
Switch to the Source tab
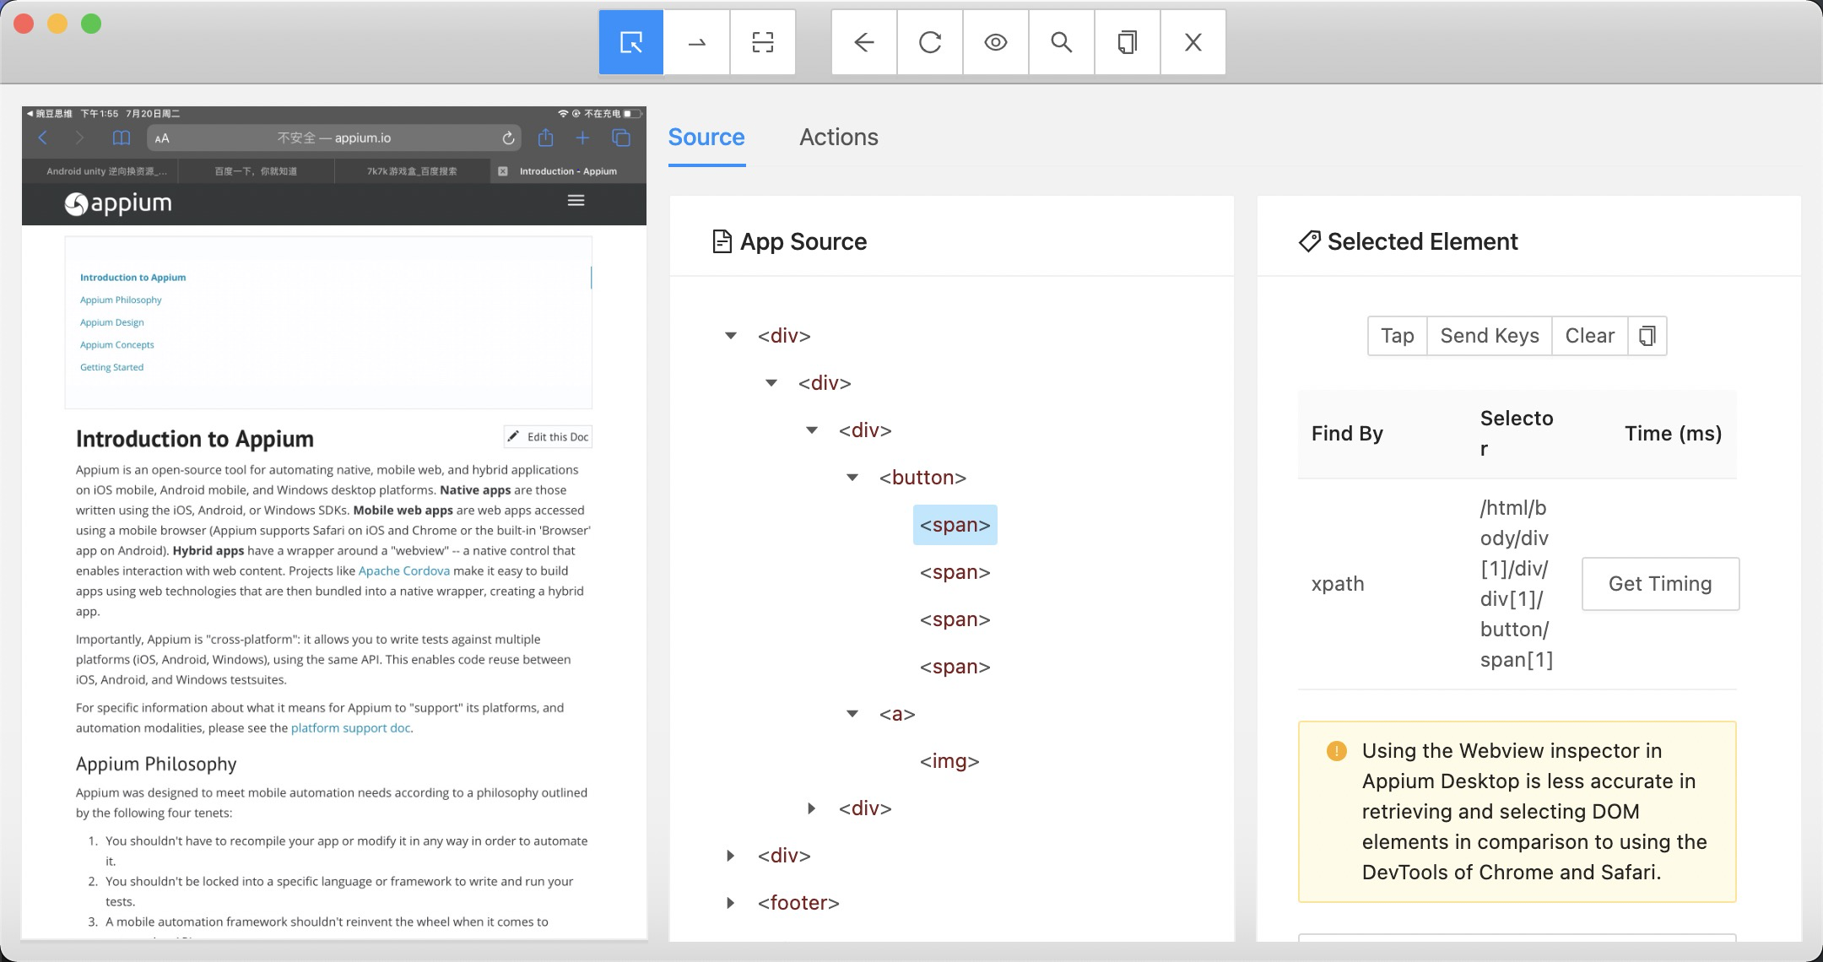(x=706, y=136)
